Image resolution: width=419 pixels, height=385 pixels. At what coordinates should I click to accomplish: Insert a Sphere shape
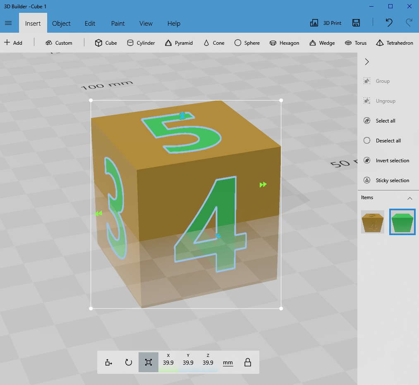coord(247,43)
